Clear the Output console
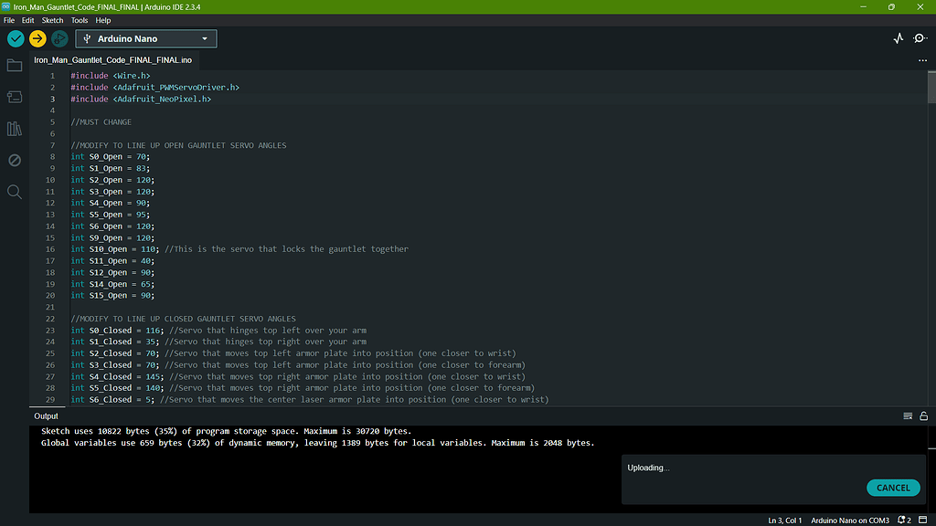The height and width of the screenshot is (526, 936). coord(908,416)
